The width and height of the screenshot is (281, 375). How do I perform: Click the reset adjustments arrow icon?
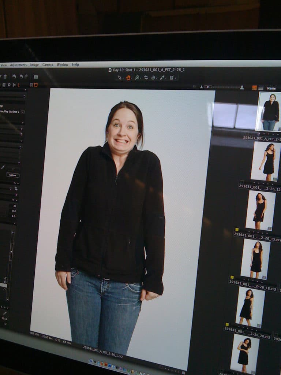tap(14, 77)
